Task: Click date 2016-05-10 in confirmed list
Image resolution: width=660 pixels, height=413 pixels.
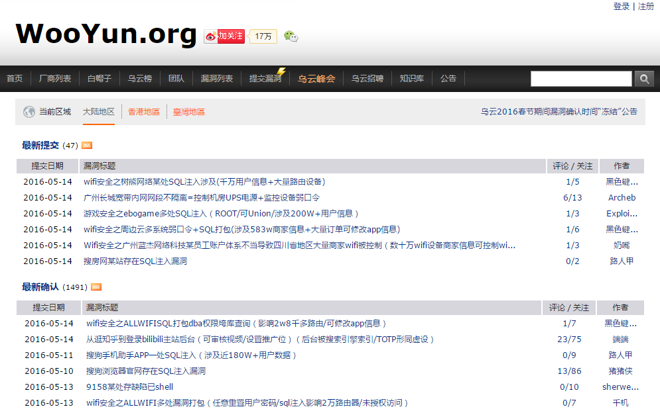Action: (x=49, y=371)
